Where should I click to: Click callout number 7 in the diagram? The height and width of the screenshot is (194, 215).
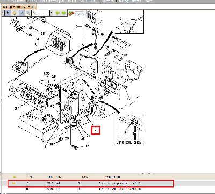point(95,130)
